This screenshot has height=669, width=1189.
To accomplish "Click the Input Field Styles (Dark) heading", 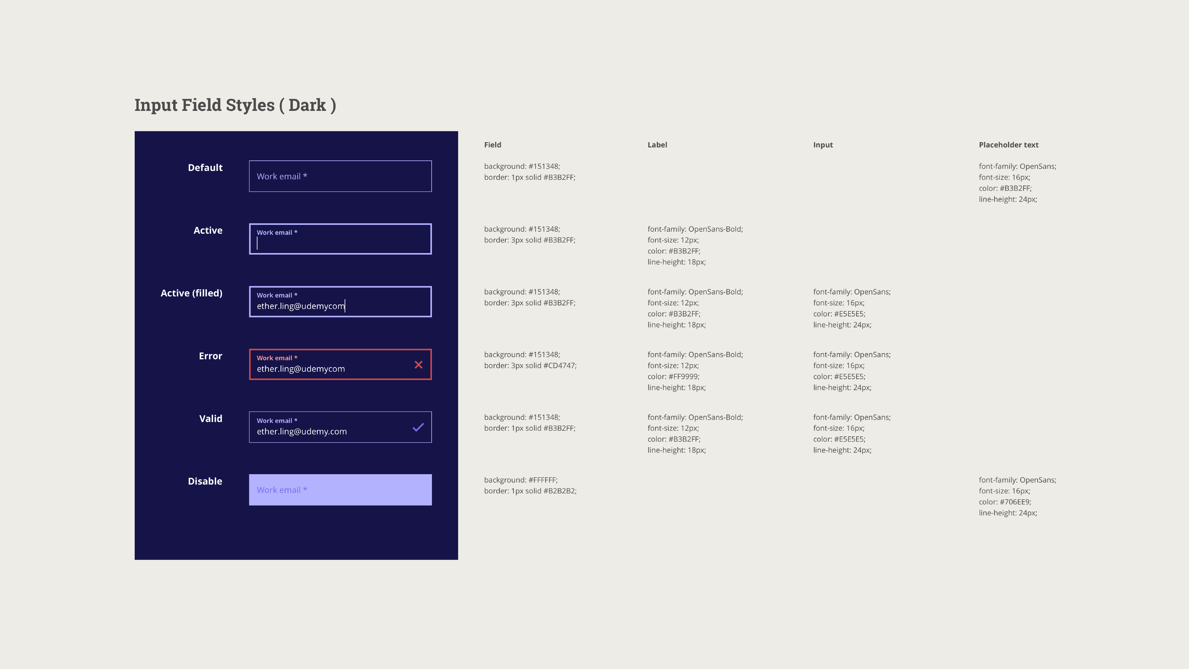I will [235, 105].
